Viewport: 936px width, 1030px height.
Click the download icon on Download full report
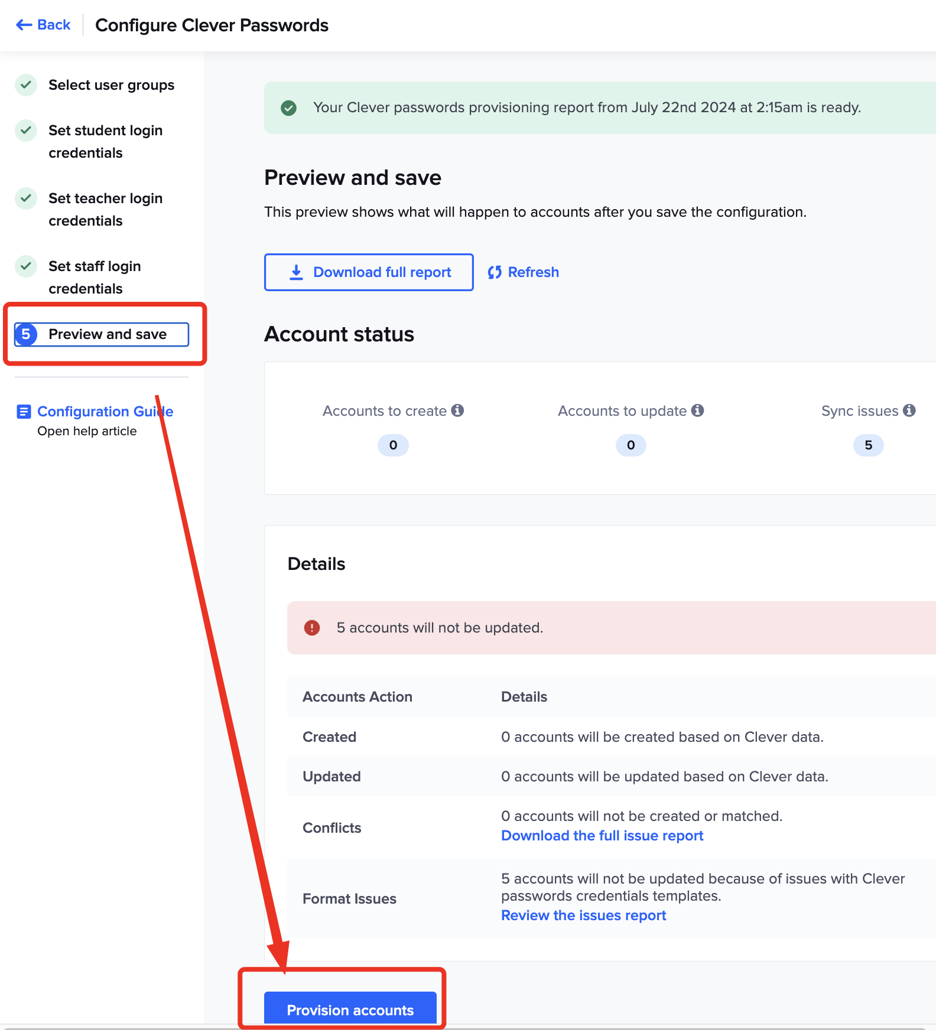tap(295, 272)
